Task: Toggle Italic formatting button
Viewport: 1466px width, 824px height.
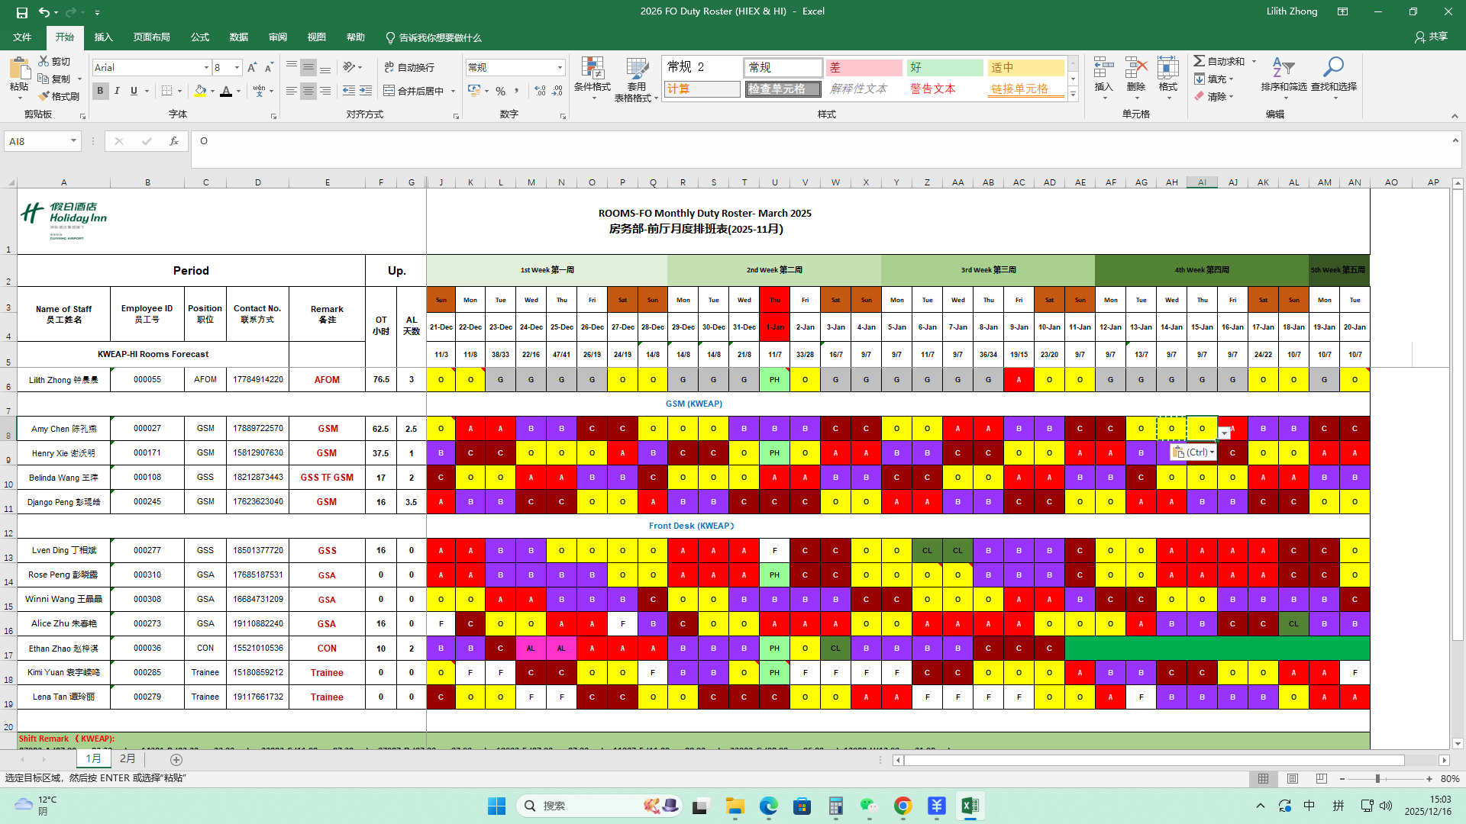Action: coord(117,91)
